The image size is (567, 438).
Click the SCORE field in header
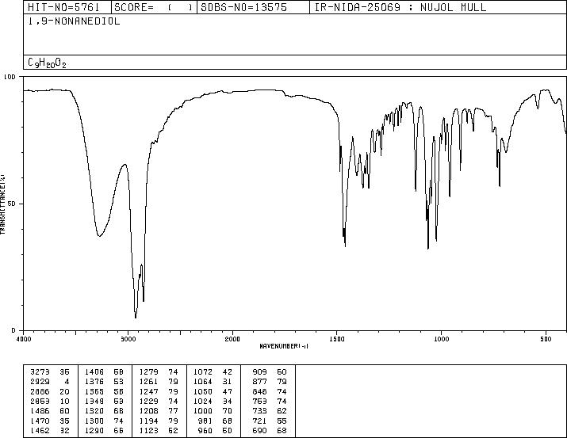154,7
